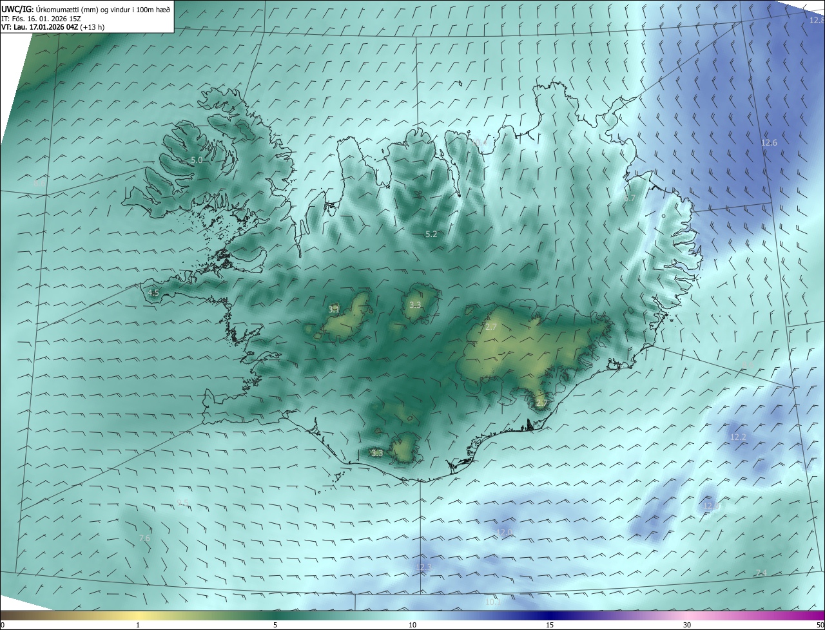
Task: Click the 30 tick label on the color scale
Action: [x=687, y=625]
